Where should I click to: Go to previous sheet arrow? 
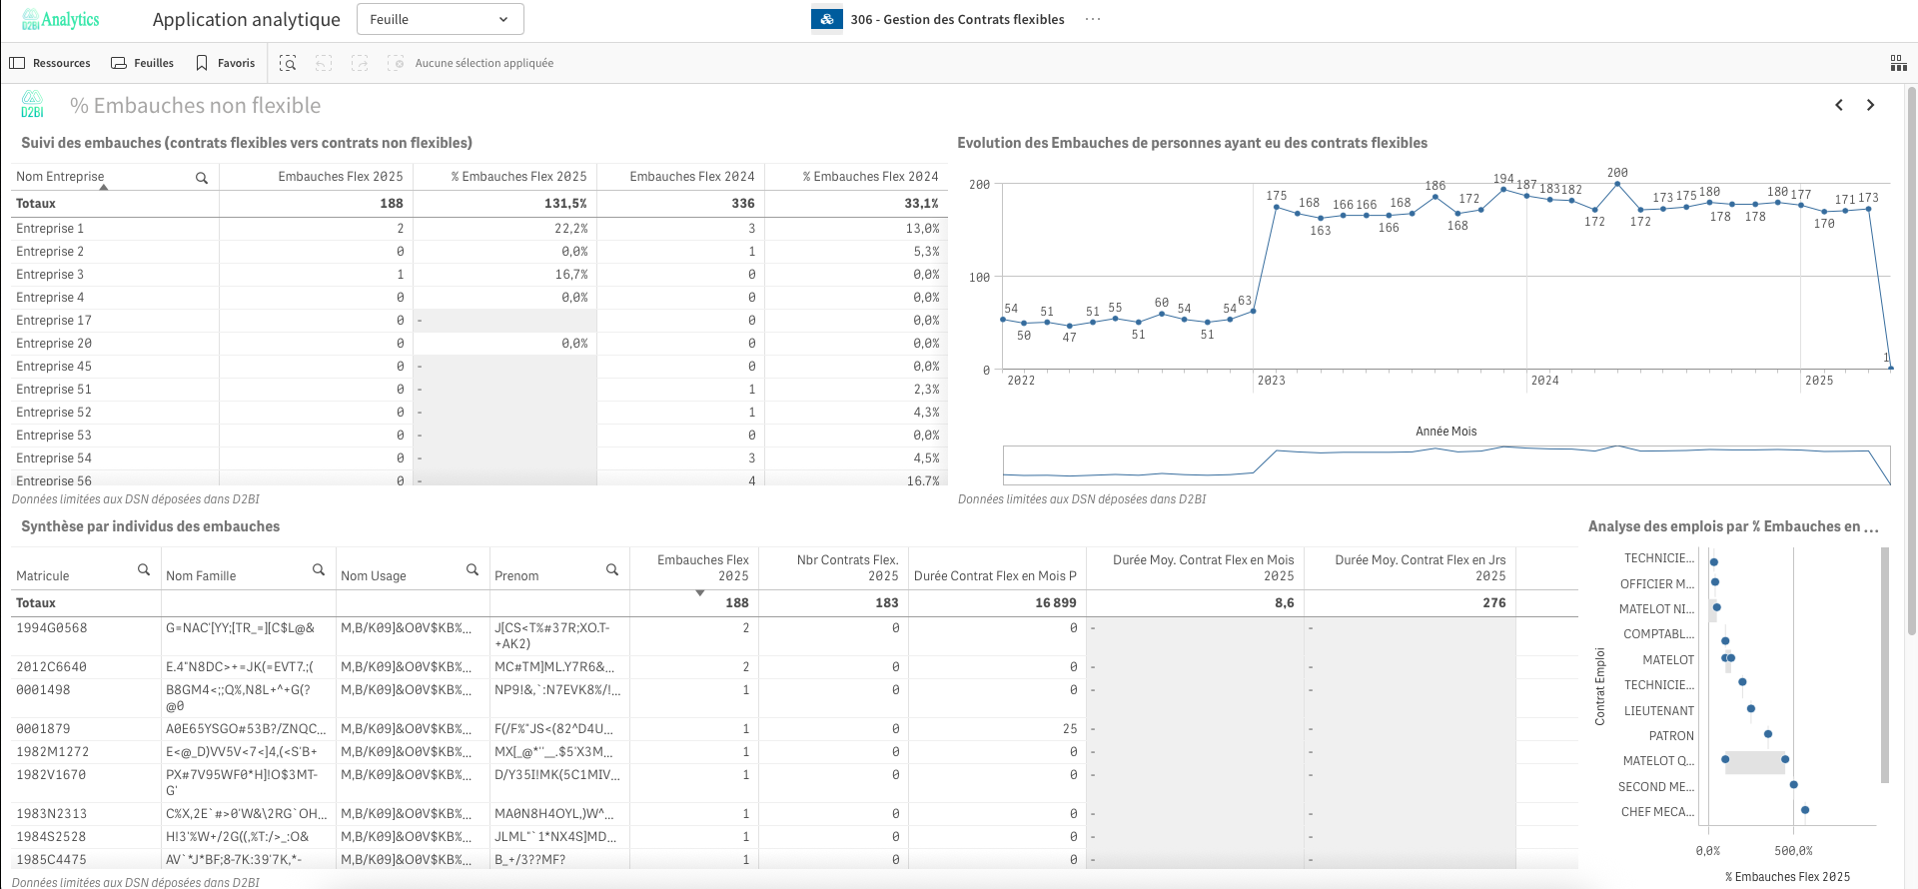pos(1838,105)
